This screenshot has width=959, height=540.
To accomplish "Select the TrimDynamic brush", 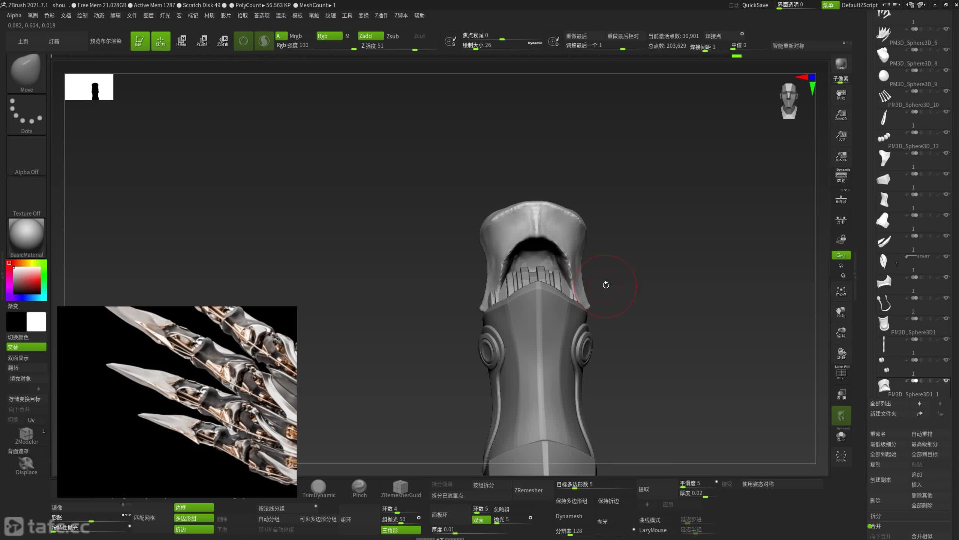I will (319, 489).
